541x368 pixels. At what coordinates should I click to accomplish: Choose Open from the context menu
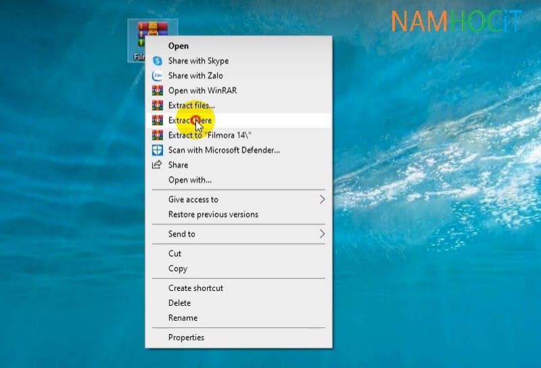point(239,46)
